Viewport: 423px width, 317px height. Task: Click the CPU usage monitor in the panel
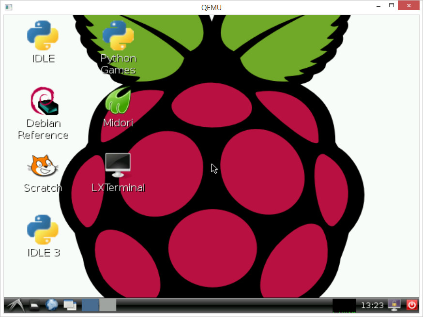click(344, 305)
